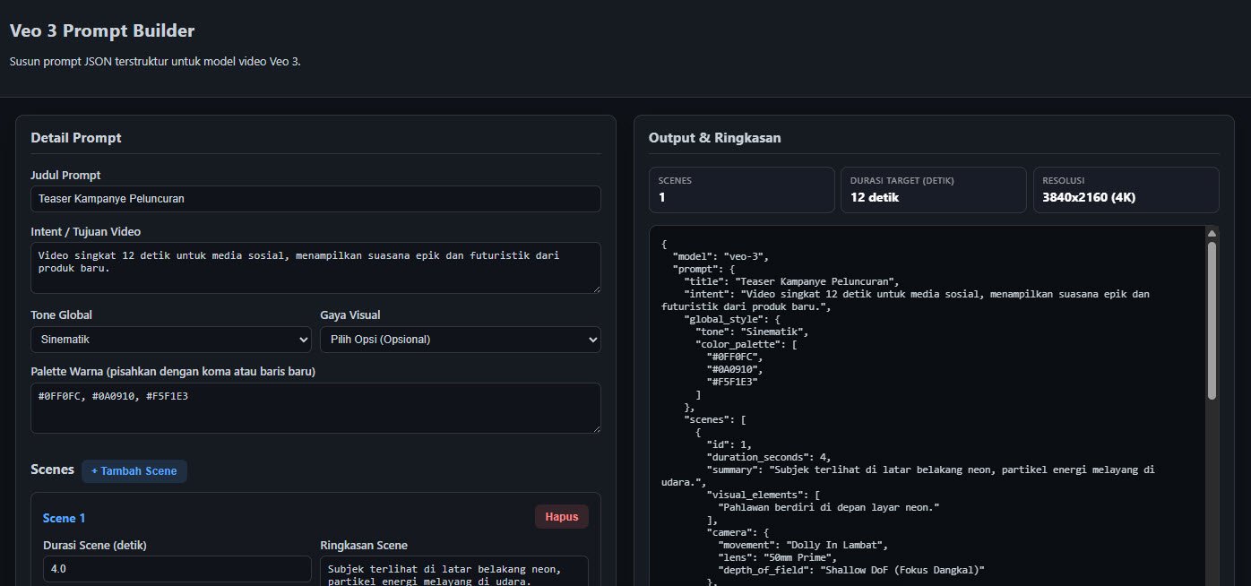
Task: Click the "Detail Prompt" panel heading
Action: coord(76,138)
